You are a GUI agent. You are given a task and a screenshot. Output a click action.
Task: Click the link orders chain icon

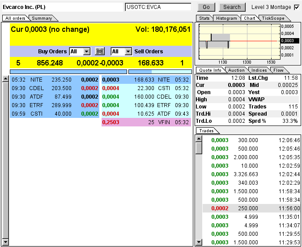point(100,52)
